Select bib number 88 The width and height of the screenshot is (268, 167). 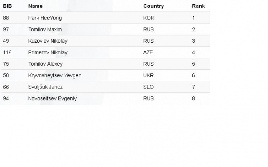[x=6, y=18]
